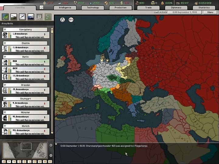Click the flask icon on the map
Viewport: 219px width, 164px height.
(62, 19)
